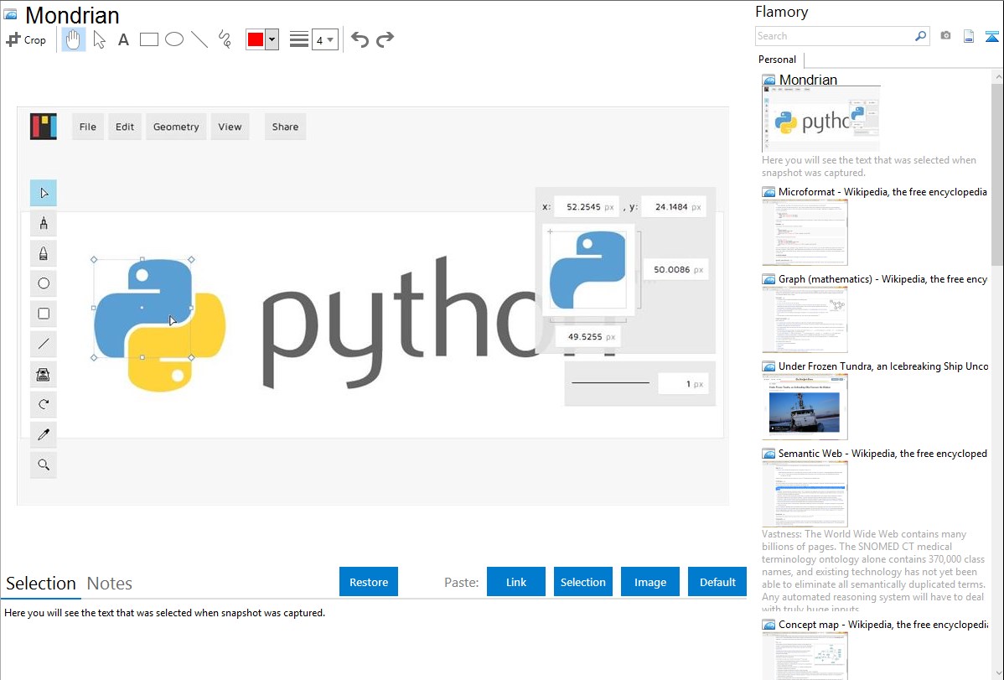Choose the text annotation tool
This screenshot has width=1004, height=680.
123,39
